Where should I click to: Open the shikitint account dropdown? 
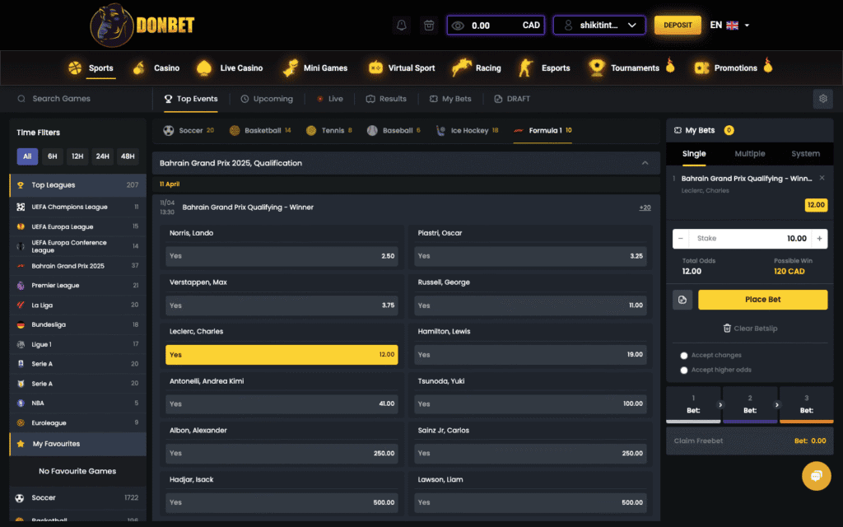[599, 26]
